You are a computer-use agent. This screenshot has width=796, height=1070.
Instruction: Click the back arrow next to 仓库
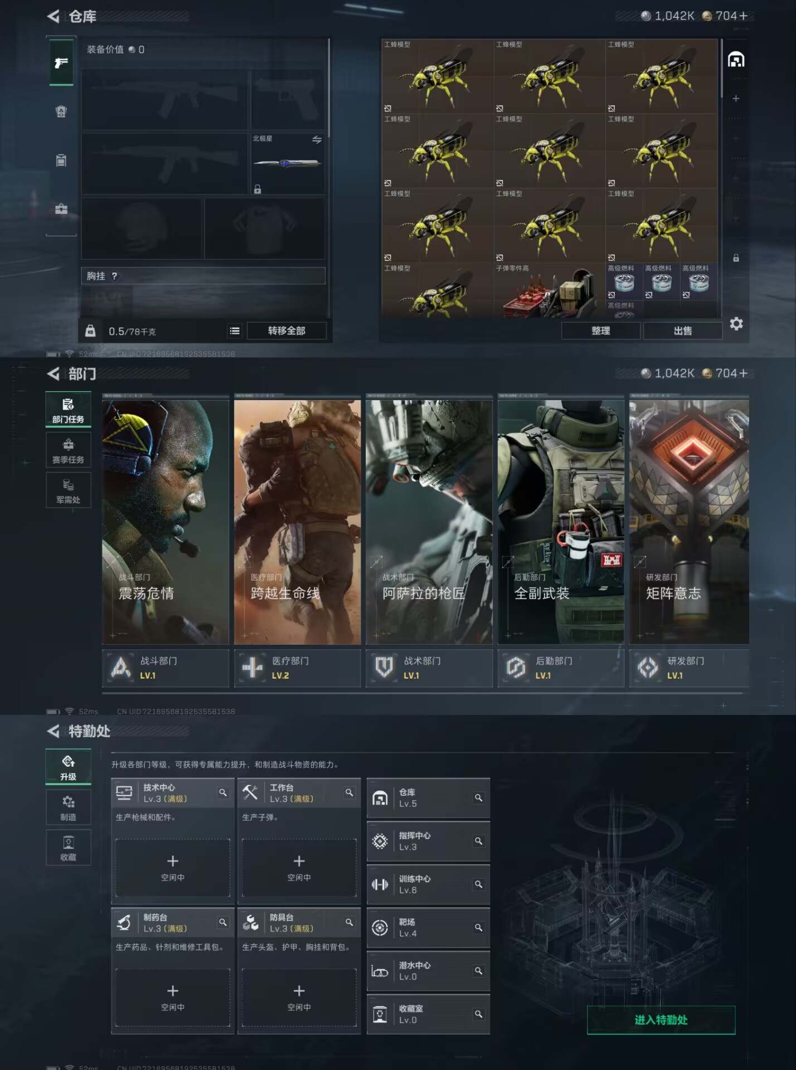pos(54,16)
